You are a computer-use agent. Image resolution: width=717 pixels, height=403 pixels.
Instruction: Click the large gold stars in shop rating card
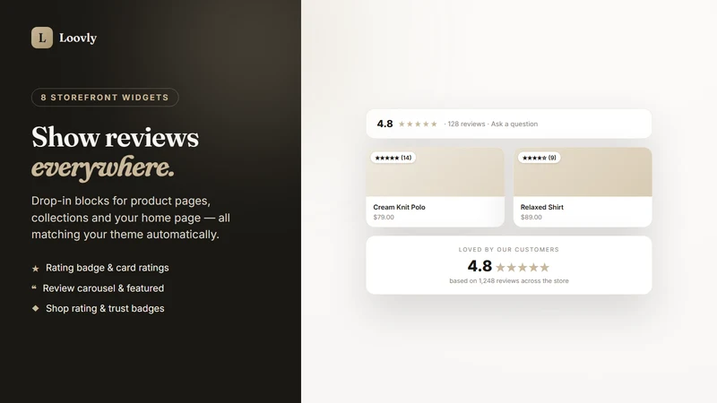click(523, 267)
